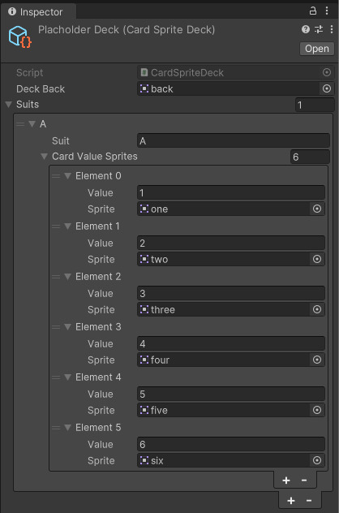
Task: Add a new suit to Suits list
Action: [x=291, y=501]
